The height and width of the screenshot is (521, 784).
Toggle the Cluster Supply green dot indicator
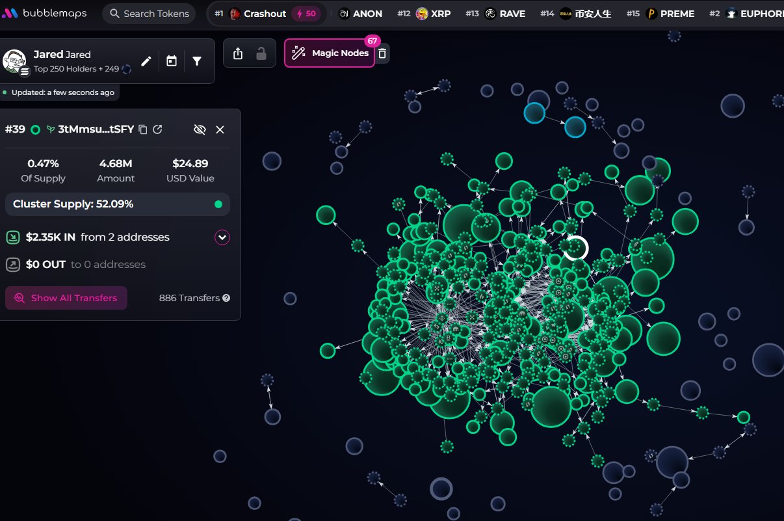pyautogui.click(x=218, y=204)
